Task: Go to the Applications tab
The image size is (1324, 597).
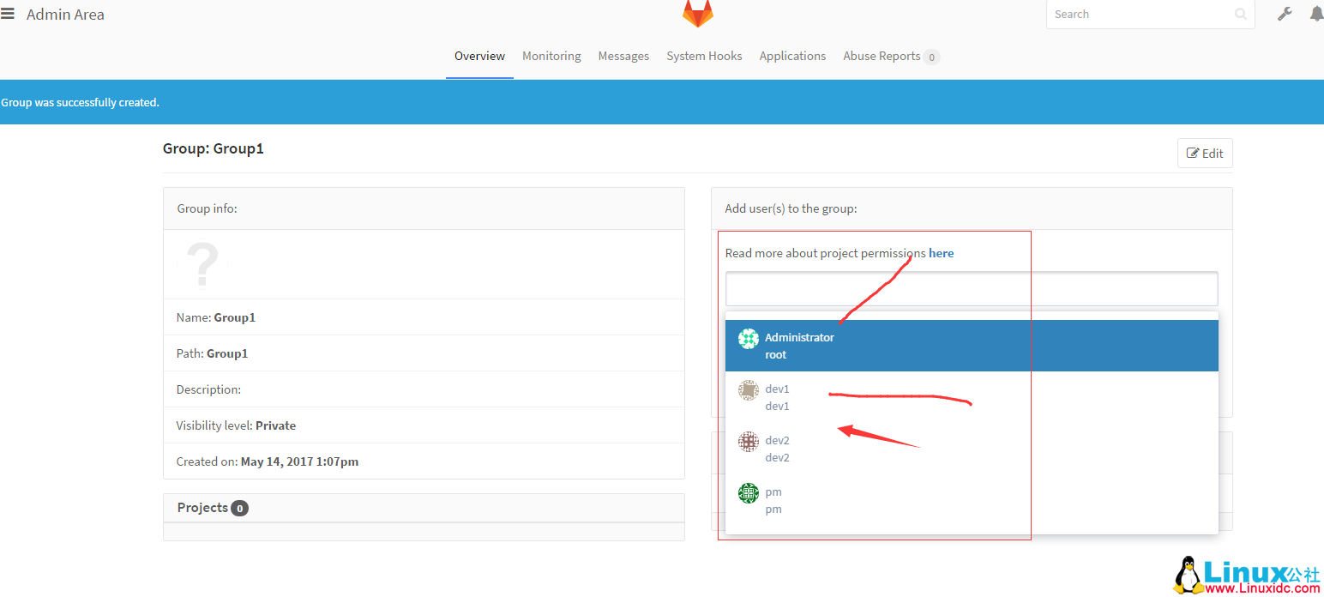Action: [792, 56]
